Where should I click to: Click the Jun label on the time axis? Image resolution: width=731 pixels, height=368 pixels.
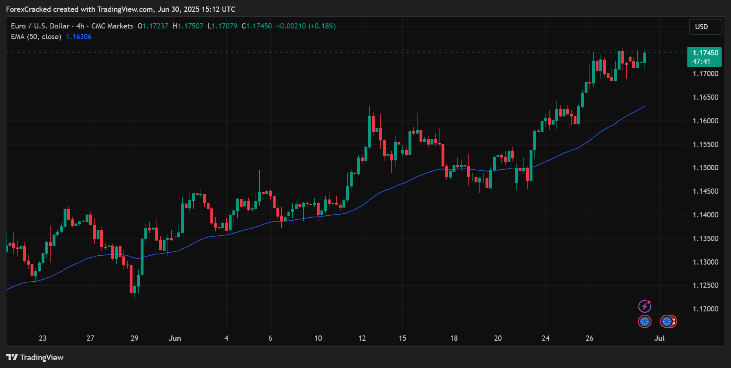point(176,338)
